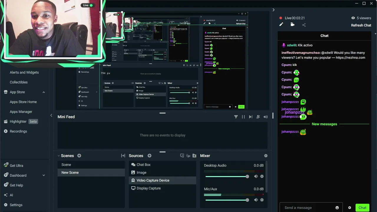Viewport: 377px width, 212px height.
Task: Click the Refresh Chat button
Action: [x=361, y=25]
